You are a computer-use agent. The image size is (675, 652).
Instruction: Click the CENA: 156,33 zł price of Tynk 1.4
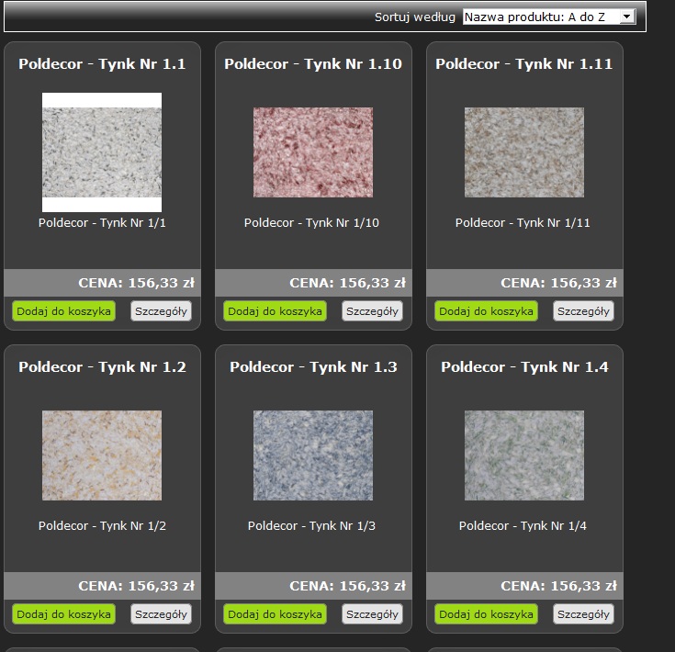(558, 586)
